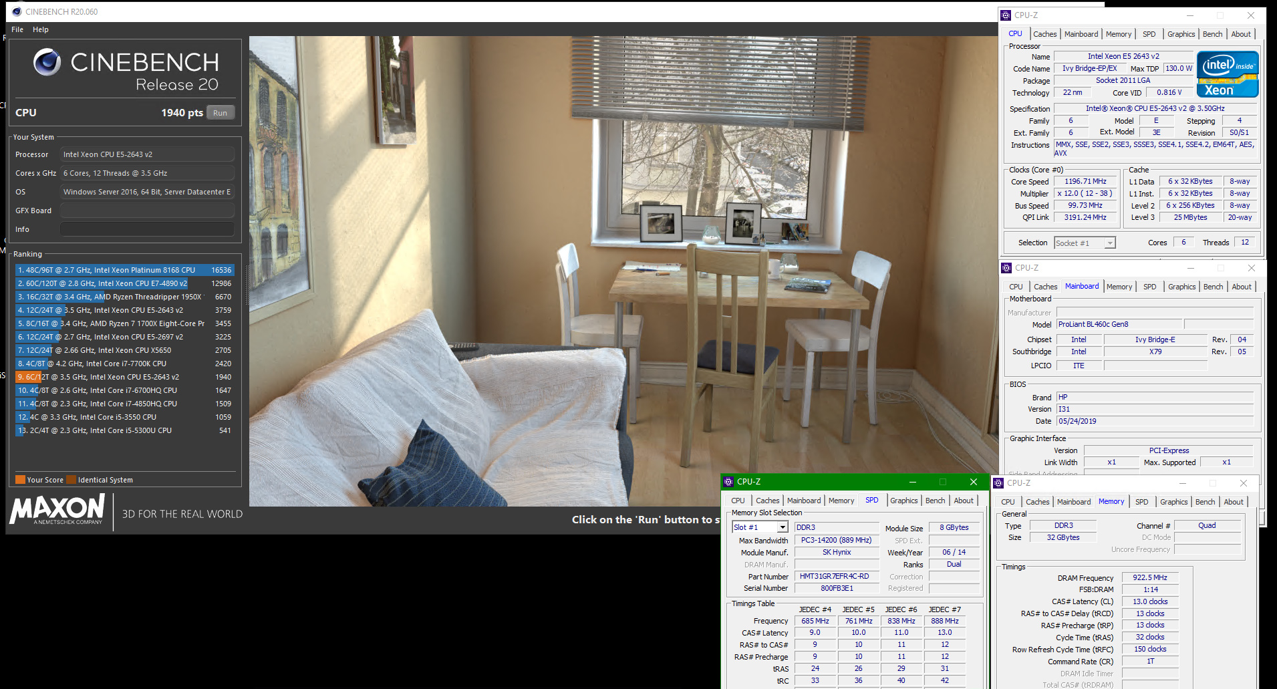Image resolution: width=1277 pixels, height=689 pixels.
Task: Click BIOS date value 05/24/2019
Action: (x=1155, y=421)
